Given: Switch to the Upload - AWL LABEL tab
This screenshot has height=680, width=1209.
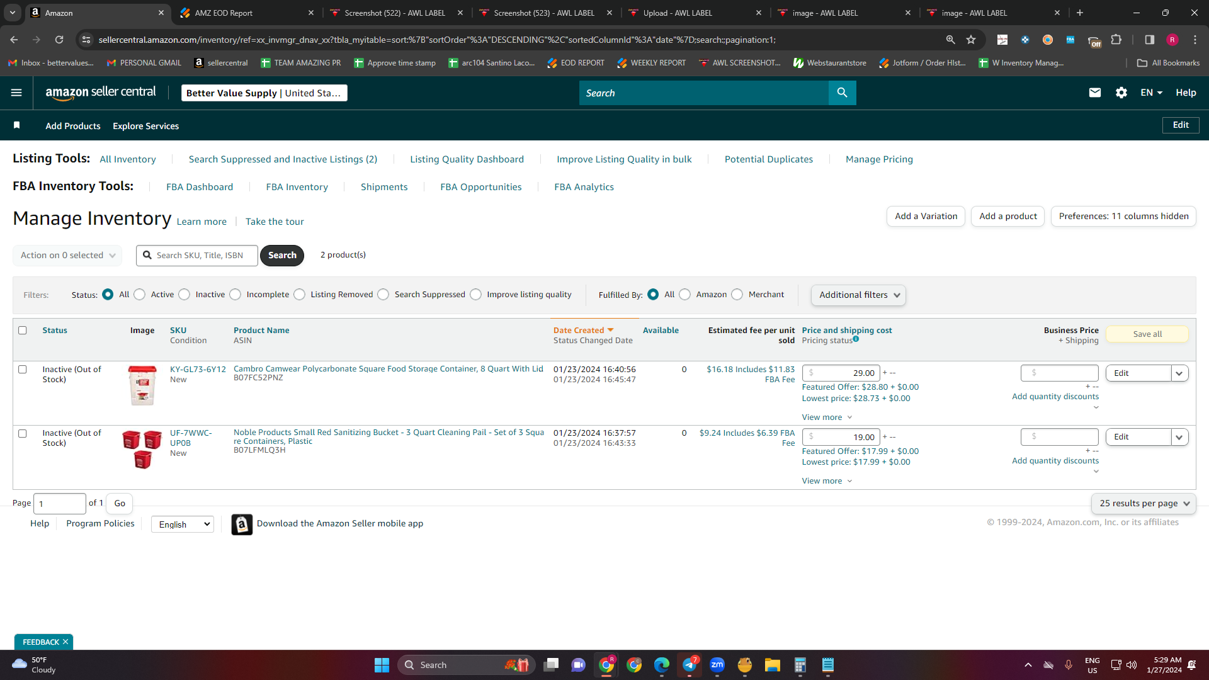Looking at the screenshot, I should point(695,13).
